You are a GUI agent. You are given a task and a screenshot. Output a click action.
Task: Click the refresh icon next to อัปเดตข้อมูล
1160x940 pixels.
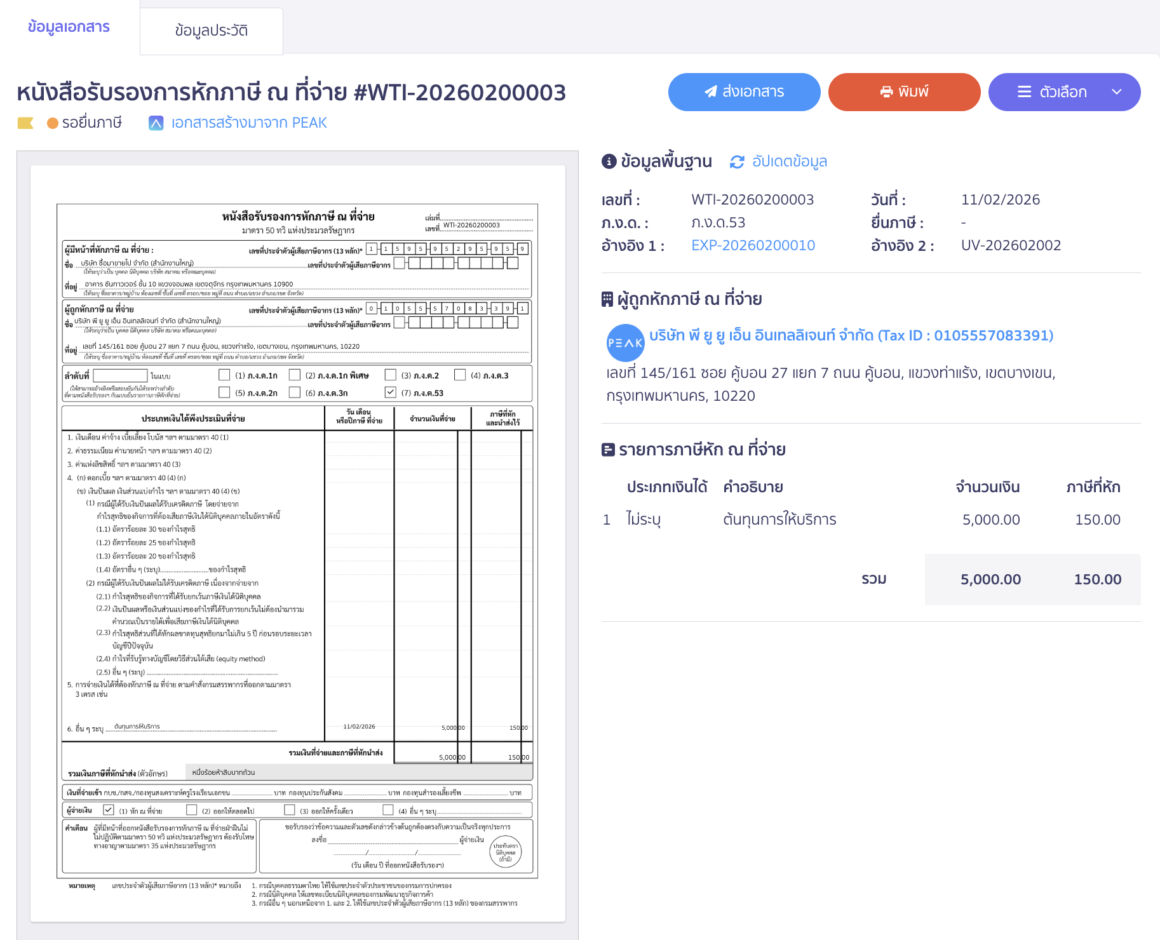(737, 162)
